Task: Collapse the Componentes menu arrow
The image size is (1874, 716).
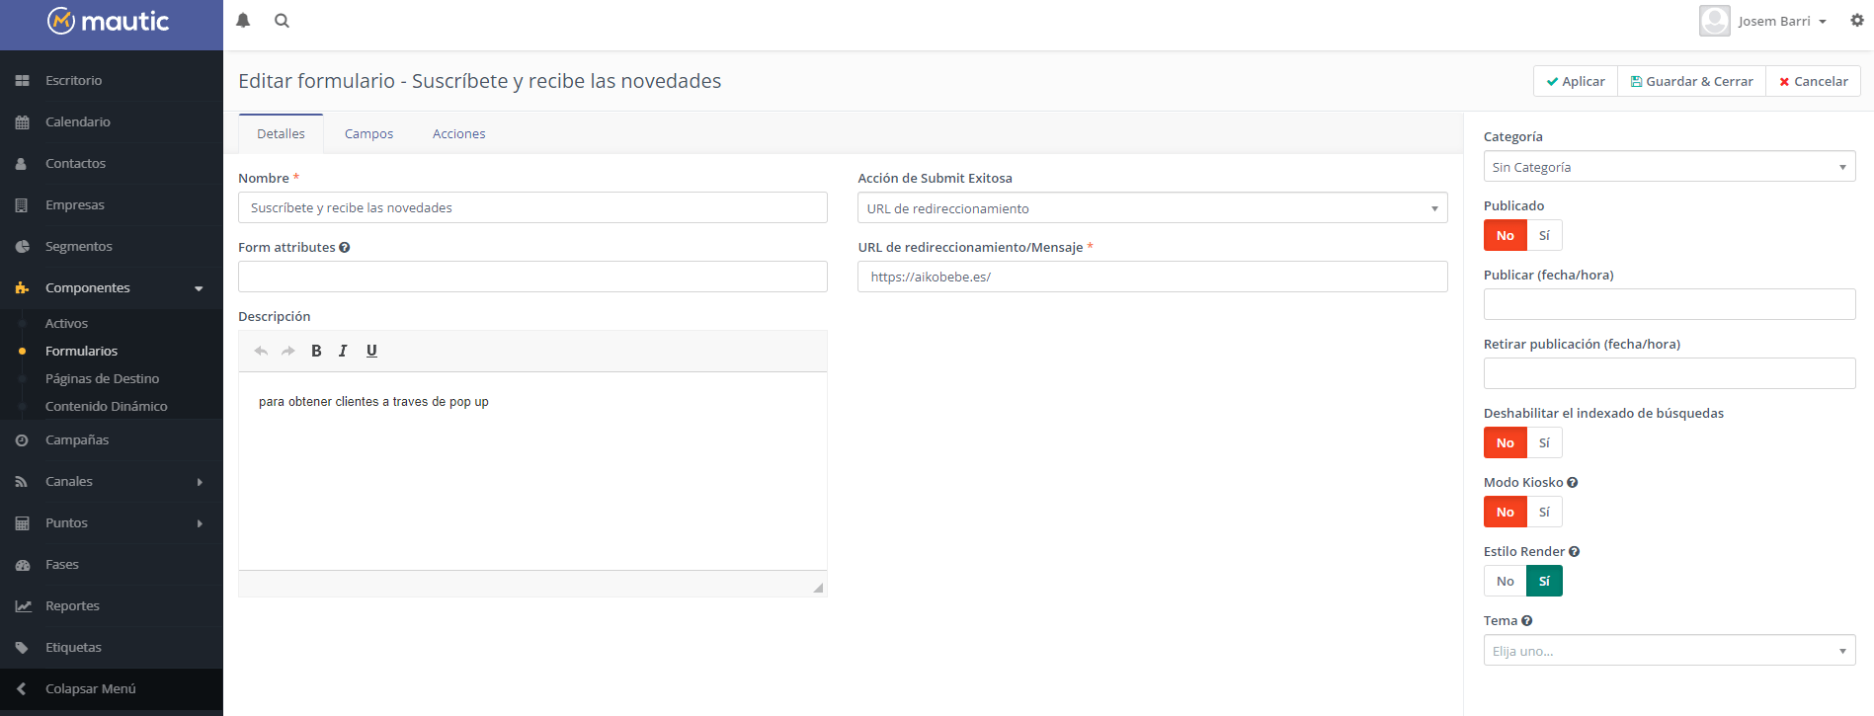Action: point(199,288)
